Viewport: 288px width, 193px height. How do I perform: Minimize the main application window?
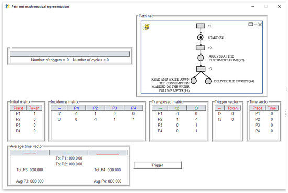pos(253,7)
